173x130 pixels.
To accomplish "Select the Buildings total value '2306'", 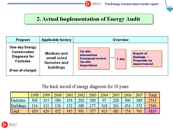I will click(152, 106).
